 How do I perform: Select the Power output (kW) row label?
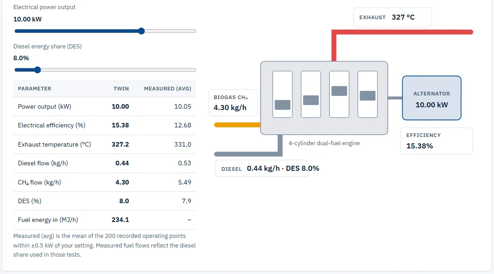(44, 107)
